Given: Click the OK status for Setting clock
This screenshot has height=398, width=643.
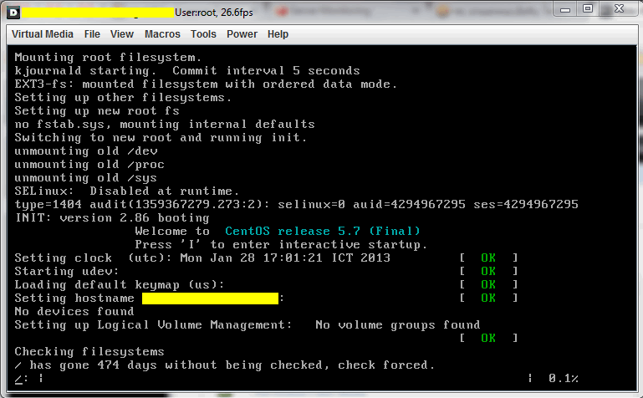Looking at the screenshot, I should (488, 258).
